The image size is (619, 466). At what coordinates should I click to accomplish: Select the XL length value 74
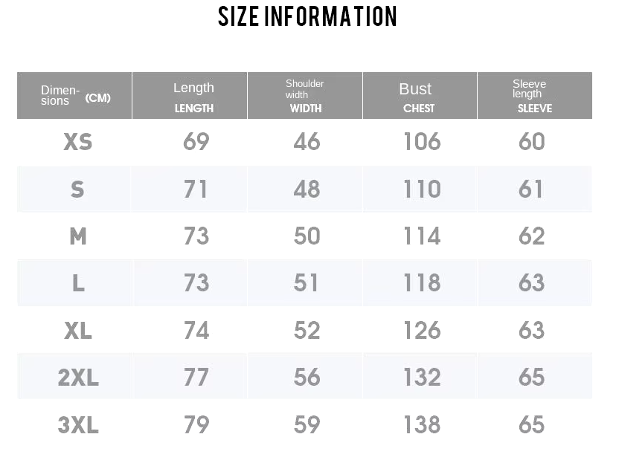[196, 331]
